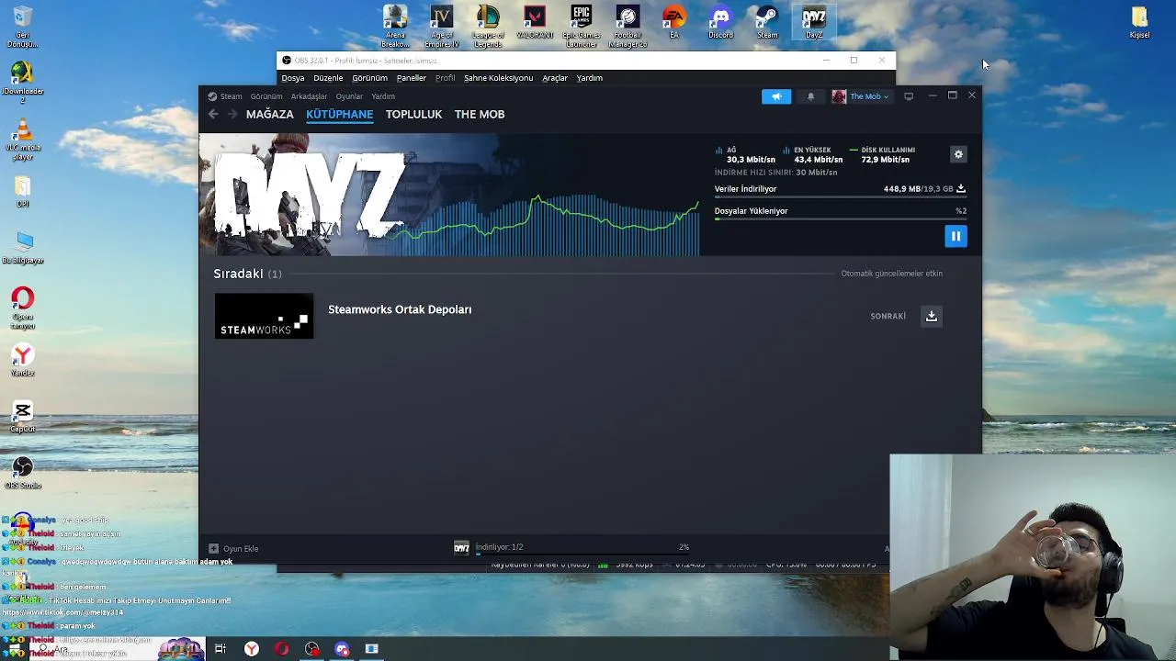Open Steam's Arkadaşlar menu
Image resolution: width=1176 pixels, height=661 pixels.
[309, 96]
